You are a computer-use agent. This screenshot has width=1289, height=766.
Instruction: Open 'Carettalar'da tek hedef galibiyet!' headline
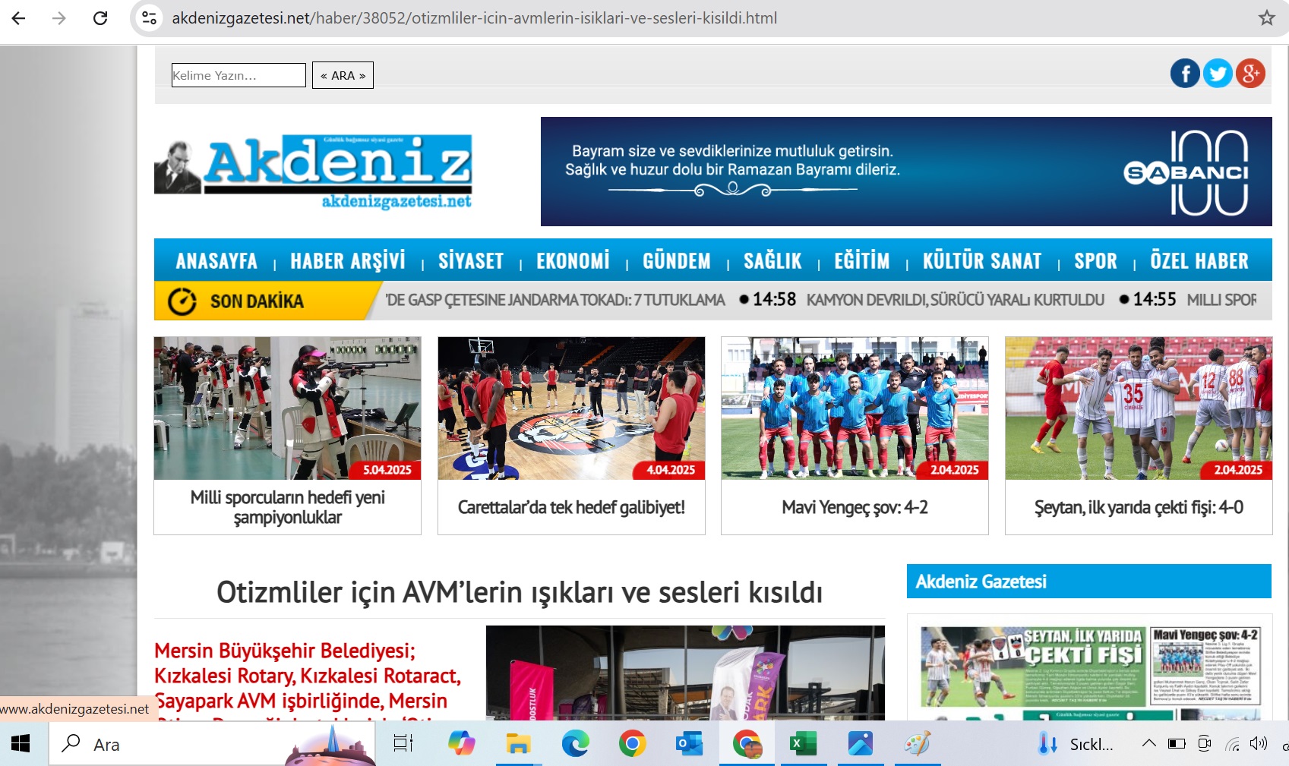tap(571, 507)
